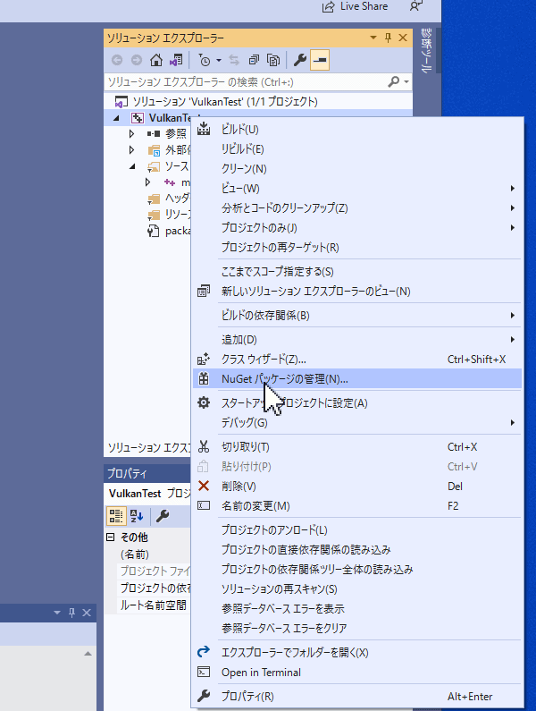536x711 pixels.
Task: Open a new Solution Explorer view entry
Action: 357,292
